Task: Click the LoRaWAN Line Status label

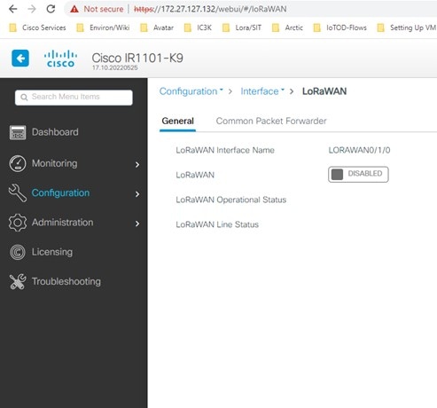Action: (x=217, y=224)
